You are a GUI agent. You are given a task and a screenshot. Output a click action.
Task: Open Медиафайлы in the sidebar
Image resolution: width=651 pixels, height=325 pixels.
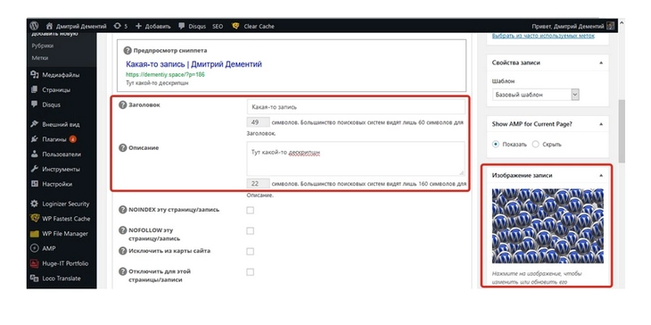click(55, 75)
